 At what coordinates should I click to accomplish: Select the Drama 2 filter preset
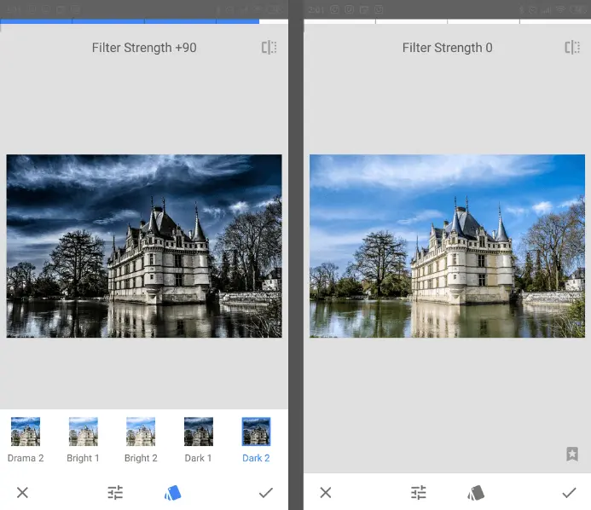pos(26,433)
